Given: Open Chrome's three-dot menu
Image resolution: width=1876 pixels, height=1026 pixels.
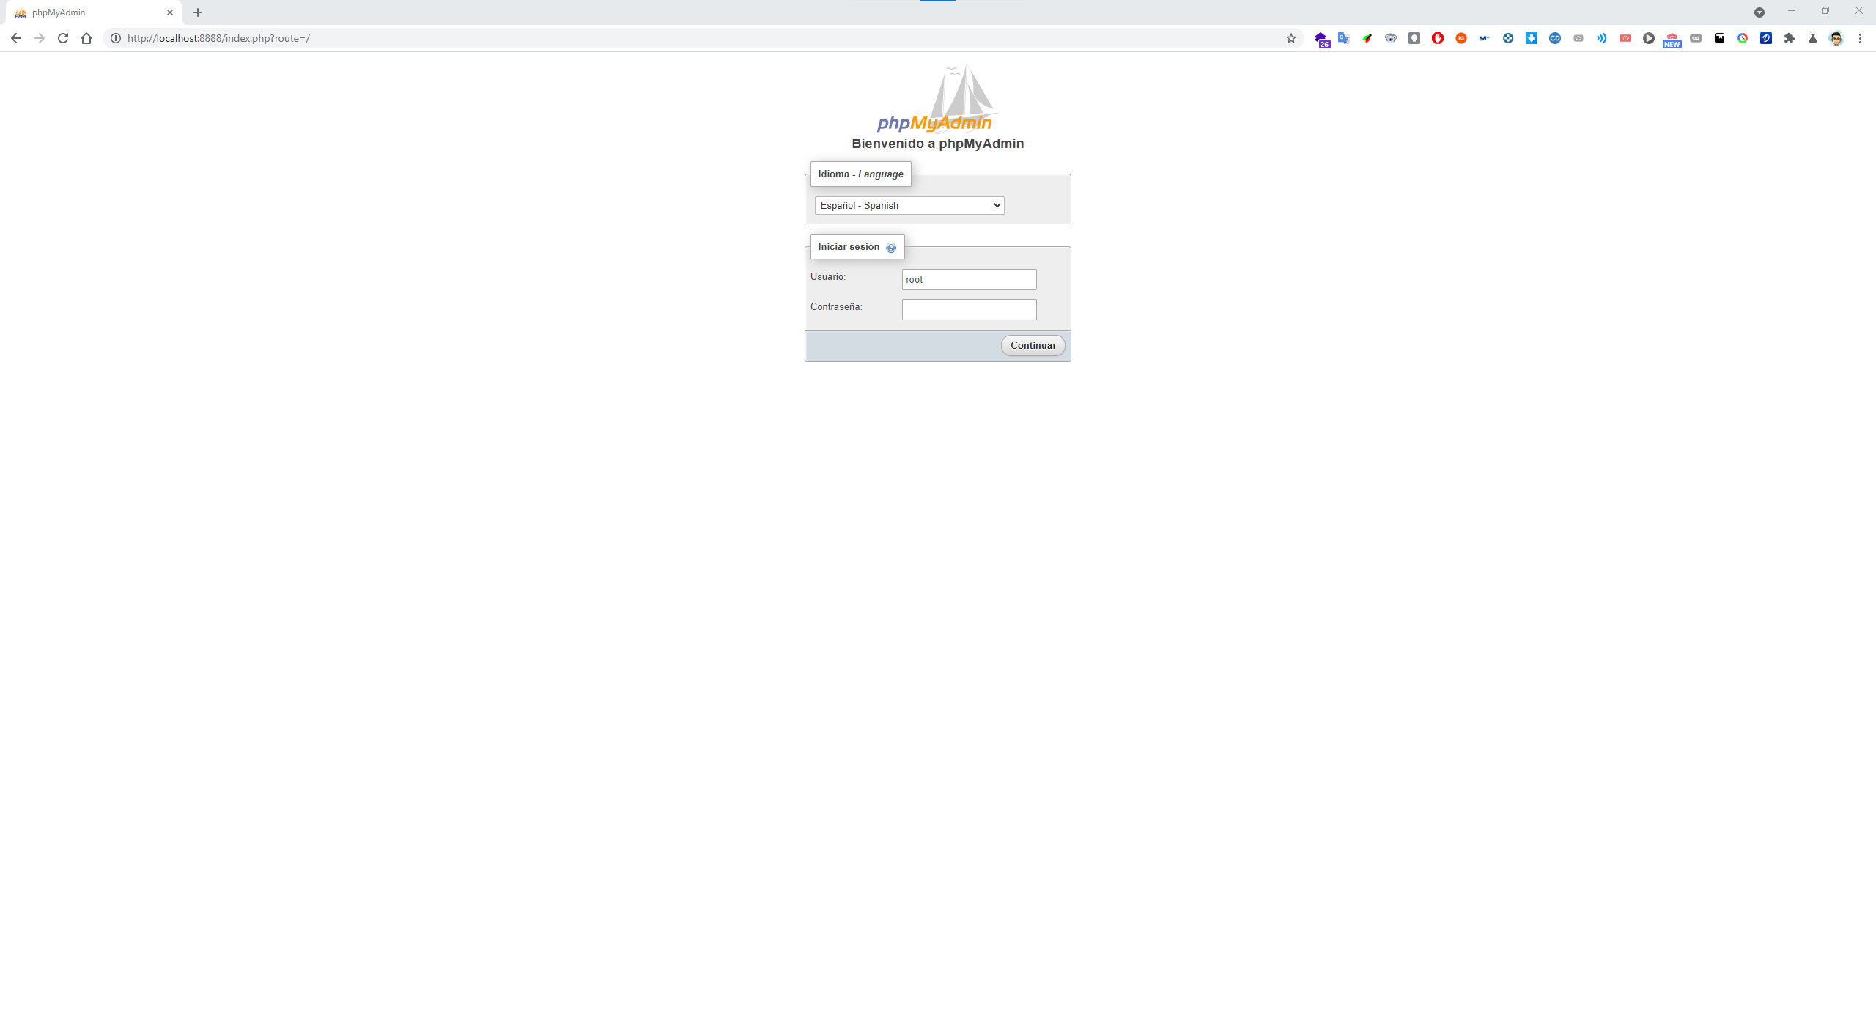Looking at the screenshot, I should click(1860, 38).
